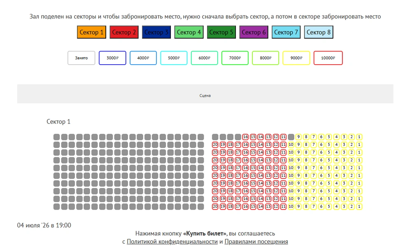
Task: Select seat 19 in the bottom row
Action: click(x=223, y=207)
